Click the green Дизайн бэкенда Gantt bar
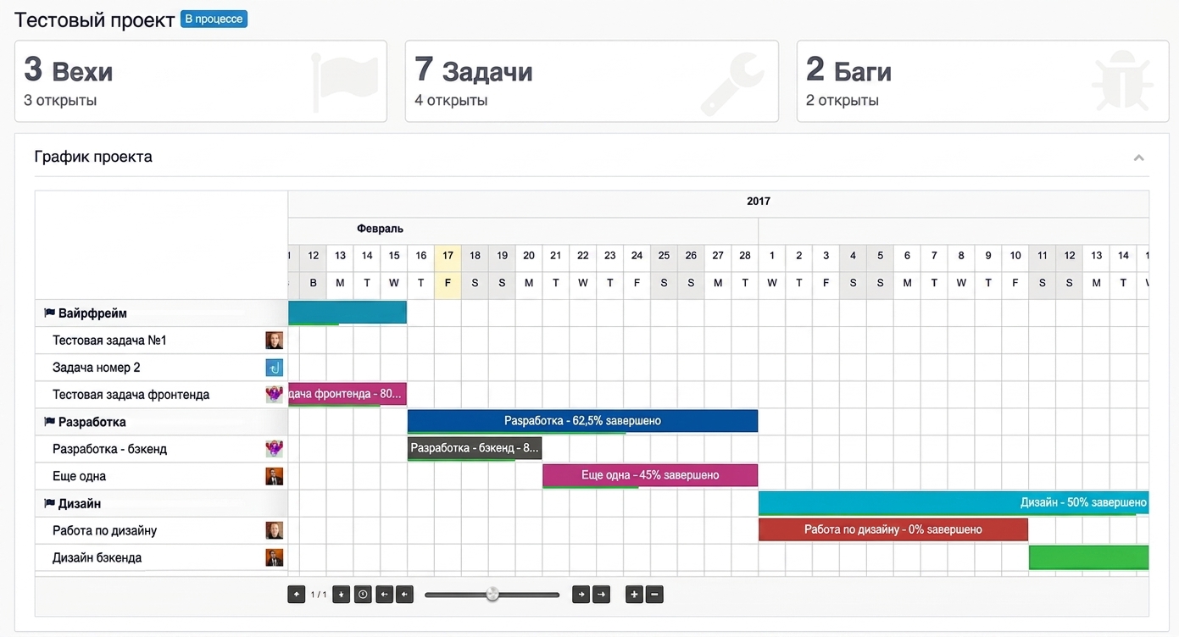Image resolution: width=1179 pixels, height=637 pixels. click(1089, 557)
